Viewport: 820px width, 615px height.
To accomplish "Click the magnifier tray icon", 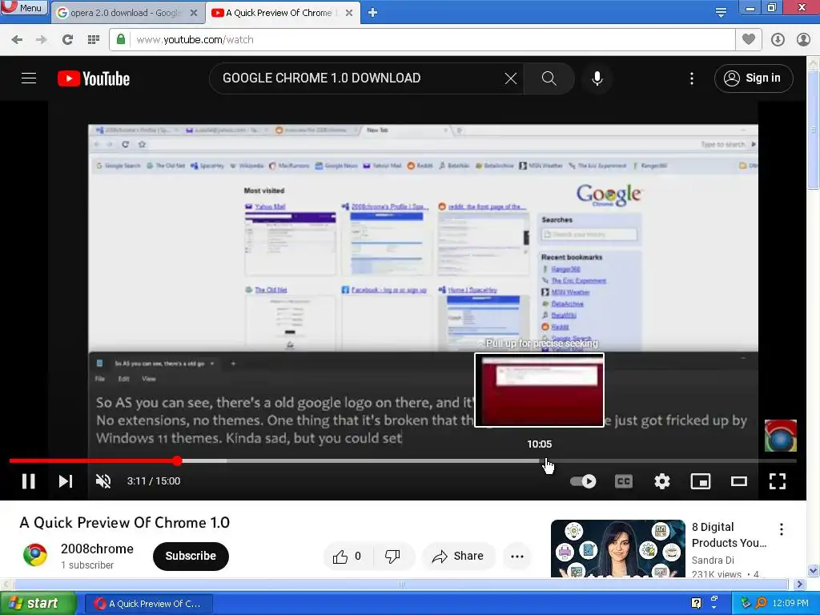I will (x=762, y=603).
